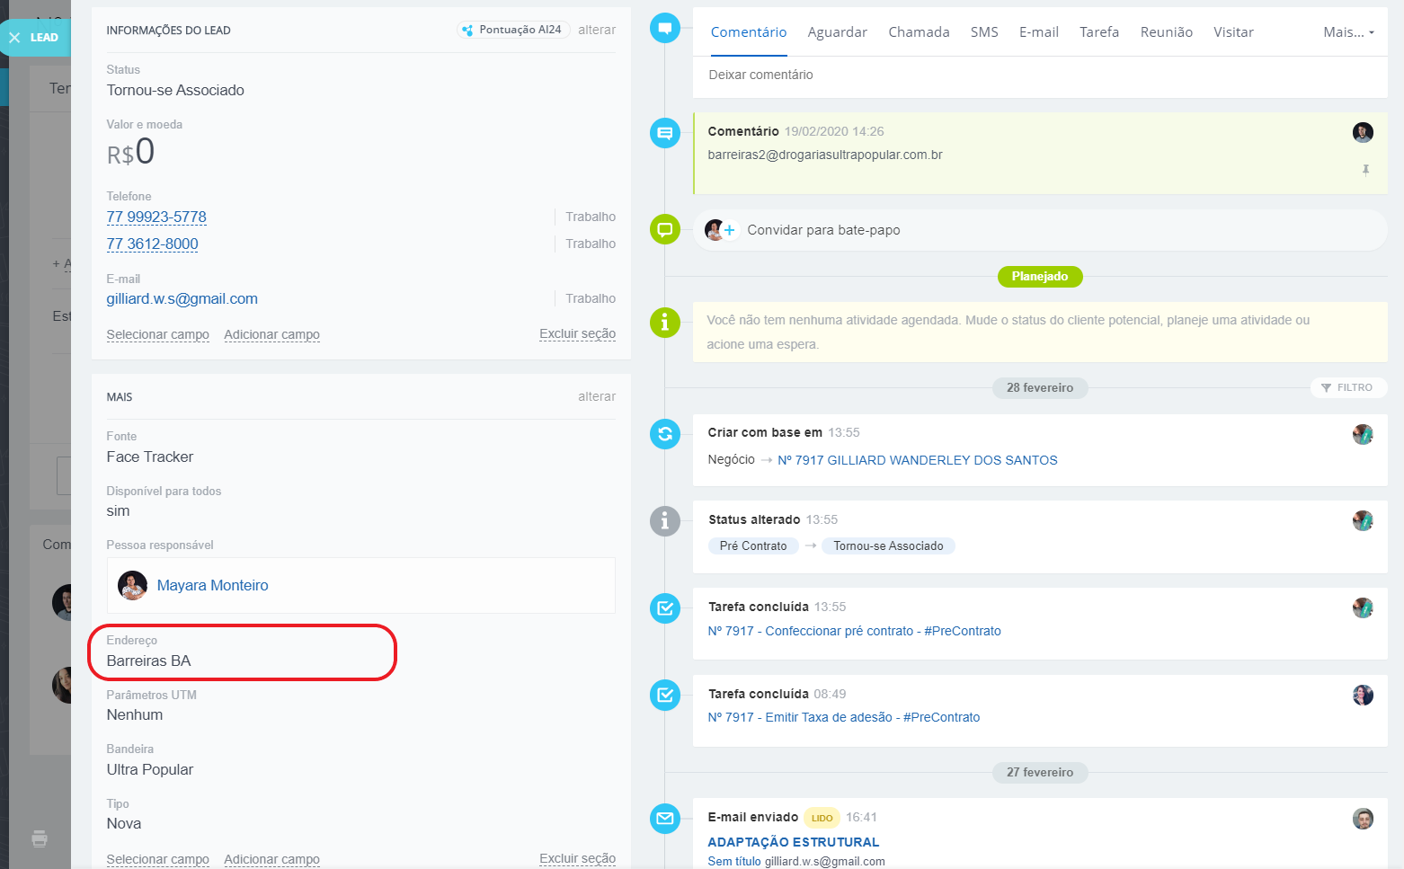Open the FILTRO timeline filter
Screen dimensions: 1404x869
coord(1347,387)
